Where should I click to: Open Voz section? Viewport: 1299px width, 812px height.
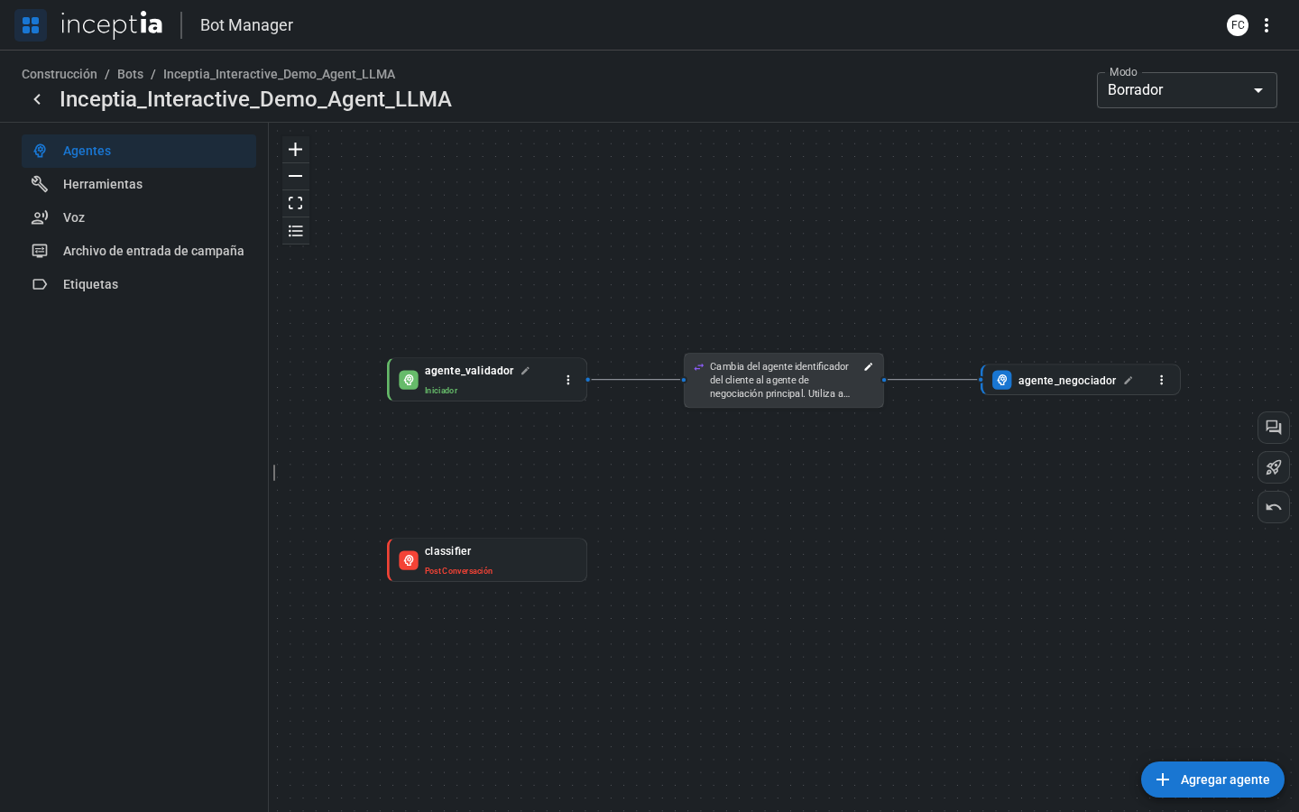pos(139,217)
